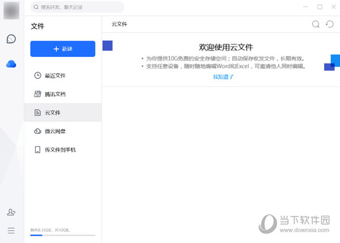Click the user avatar picture
This screenshot has width=340, height=243.
point(11,10)
